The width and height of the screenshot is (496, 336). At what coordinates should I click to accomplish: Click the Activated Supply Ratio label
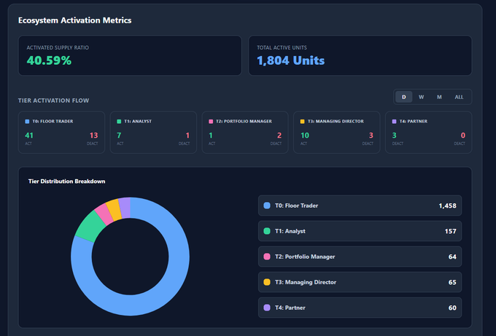(x=58, y=47)
